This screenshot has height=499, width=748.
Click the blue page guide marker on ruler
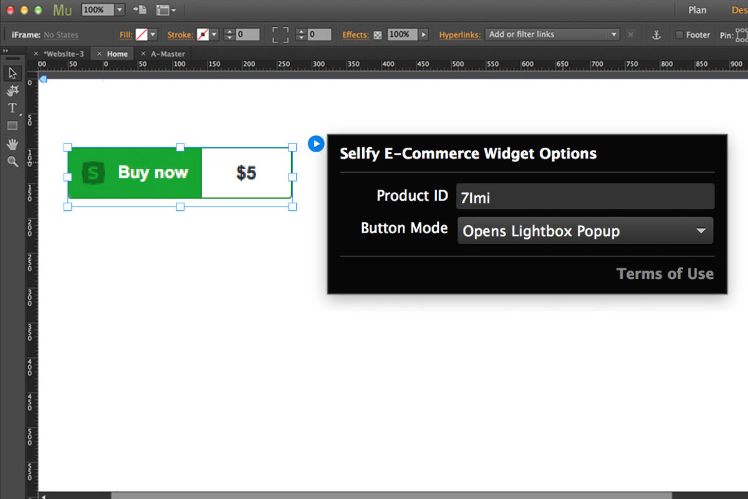pyautogui.click(x=43, y=79)
